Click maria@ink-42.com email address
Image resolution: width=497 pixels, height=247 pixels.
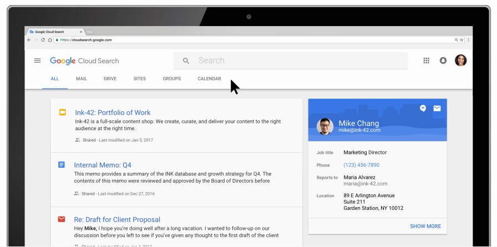(366, 184)
